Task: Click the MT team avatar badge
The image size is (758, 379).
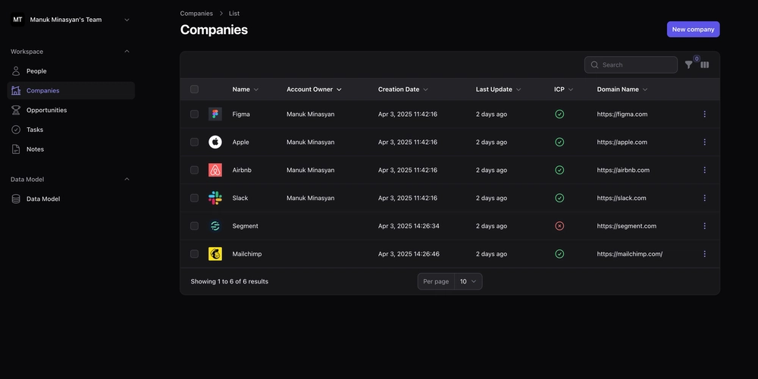Action: click(18, 20)
